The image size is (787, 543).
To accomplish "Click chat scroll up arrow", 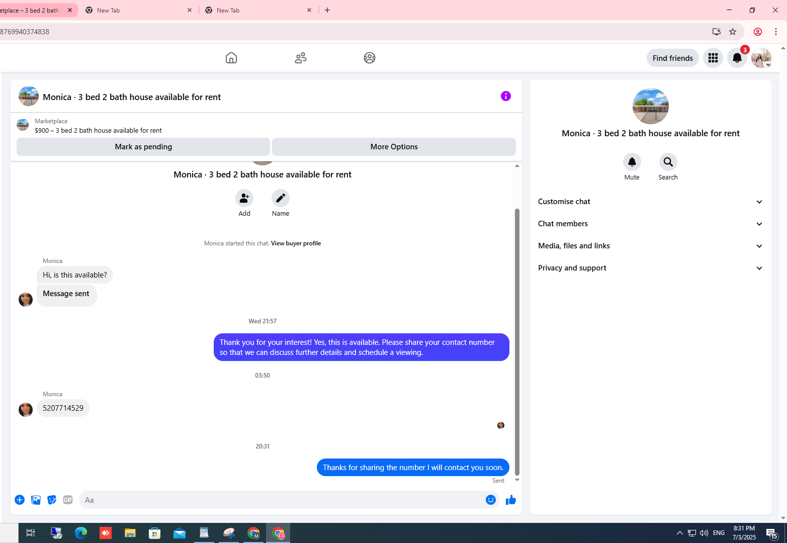I will tap(517, 165).
